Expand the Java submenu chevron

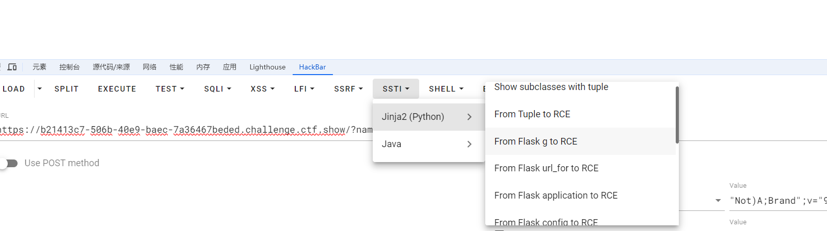click(469, 144)
